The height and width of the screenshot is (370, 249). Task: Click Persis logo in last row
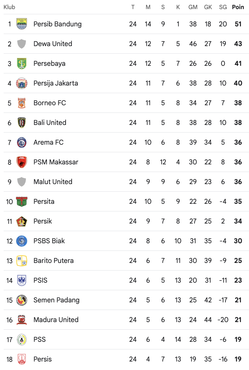(21, 359)
